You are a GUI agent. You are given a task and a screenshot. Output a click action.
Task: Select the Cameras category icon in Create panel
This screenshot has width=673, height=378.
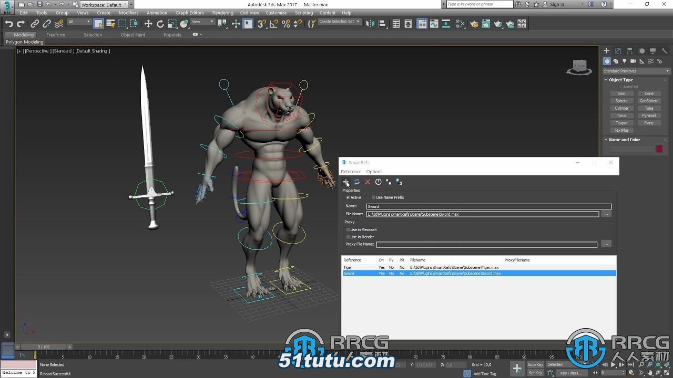633,61
